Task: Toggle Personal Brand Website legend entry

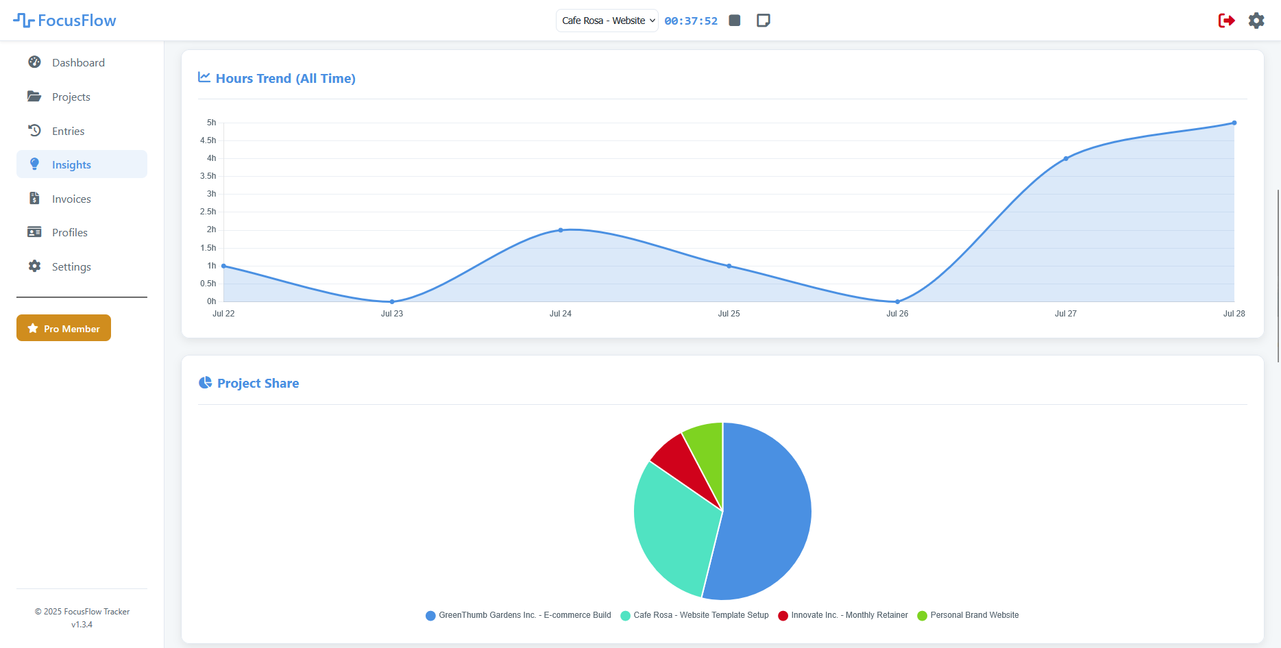Action: 968,615
